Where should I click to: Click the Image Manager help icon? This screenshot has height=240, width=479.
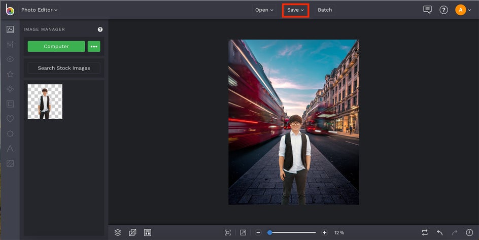(x=100, y=29)
